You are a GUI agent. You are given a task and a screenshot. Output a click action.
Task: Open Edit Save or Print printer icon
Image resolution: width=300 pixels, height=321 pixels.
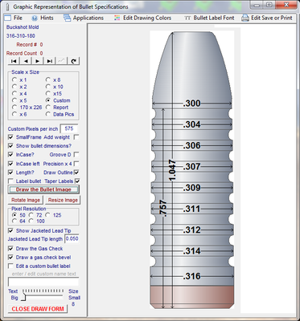(x=245, y=18)
